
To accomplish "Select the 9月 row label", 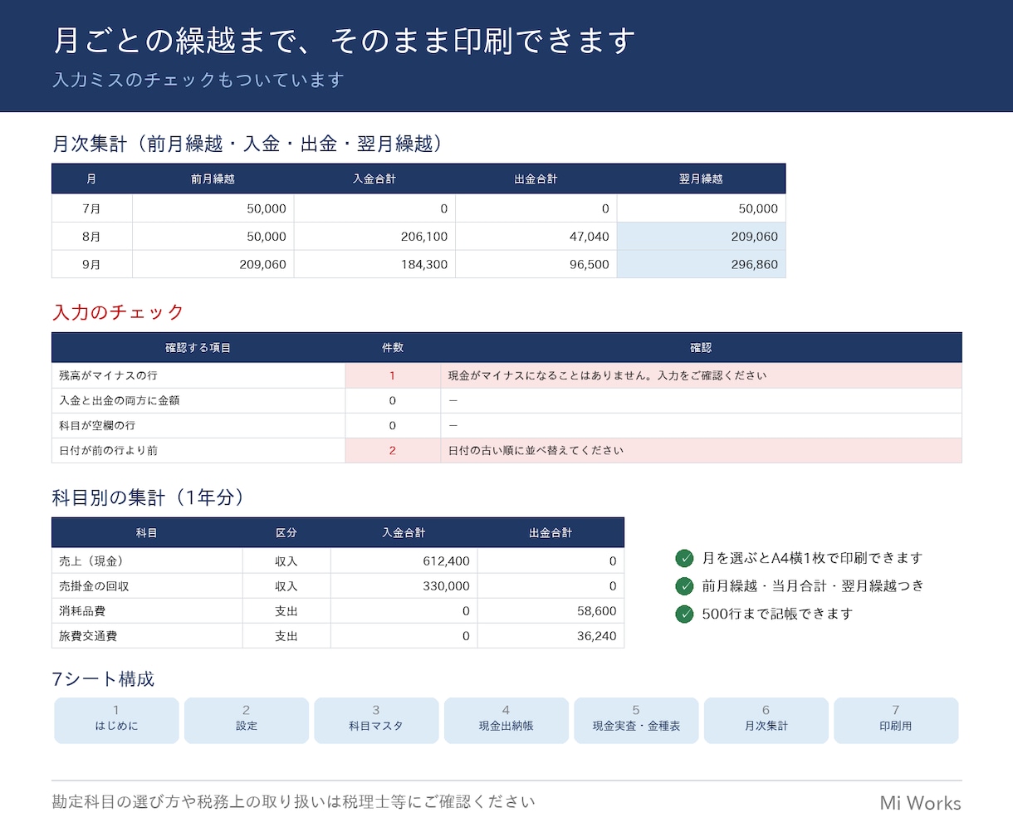I will [92, 264].
